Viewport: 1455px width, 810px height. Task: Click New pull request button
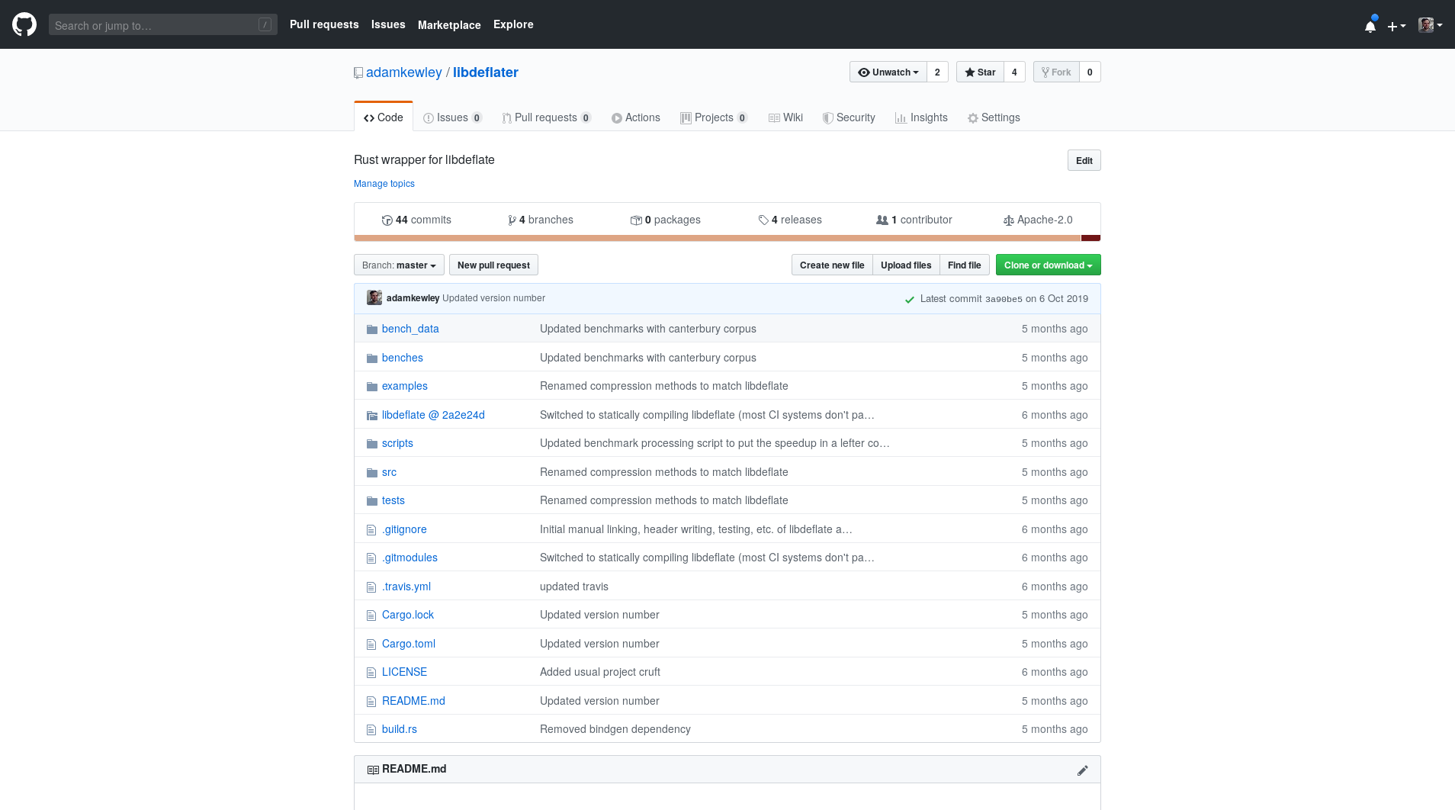pos(493,265)
